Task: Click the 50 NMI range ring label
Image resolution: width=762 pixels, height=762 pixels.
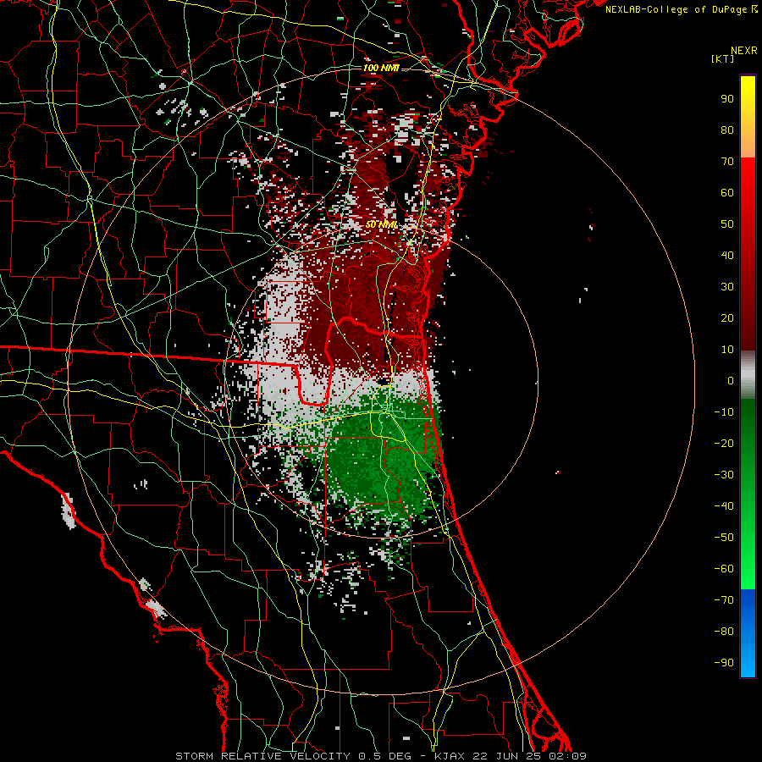Action: [x=382, y=224]
